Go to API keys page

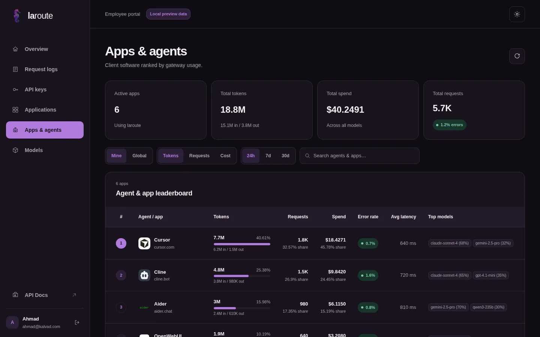tap(45, 89)
